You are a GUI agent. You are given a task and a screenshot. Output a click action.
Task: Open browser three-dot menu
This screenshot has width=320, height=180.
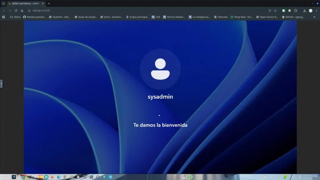tap(317, 11)
